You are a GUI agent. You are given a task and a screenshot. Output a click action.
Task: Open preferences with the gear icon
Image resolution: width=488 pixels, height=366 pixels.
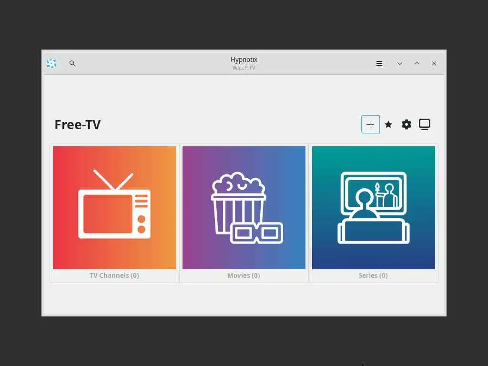pyautogui.click(x=406, y=124)
